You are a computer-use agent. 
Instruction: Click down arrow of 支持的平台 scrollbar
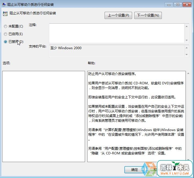(187, 54)
